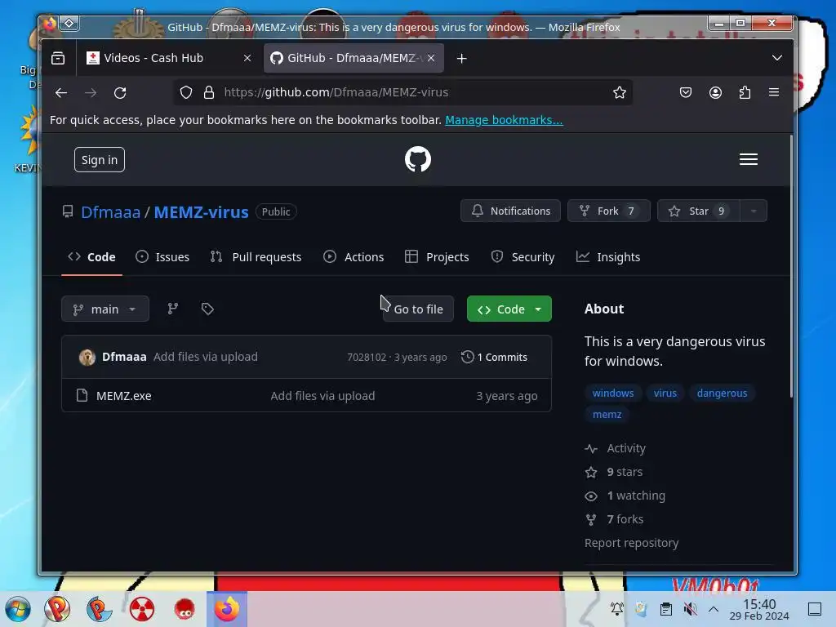
Task: Click Dfmaaa avatar in commit row
Action: tap(87, 358)
